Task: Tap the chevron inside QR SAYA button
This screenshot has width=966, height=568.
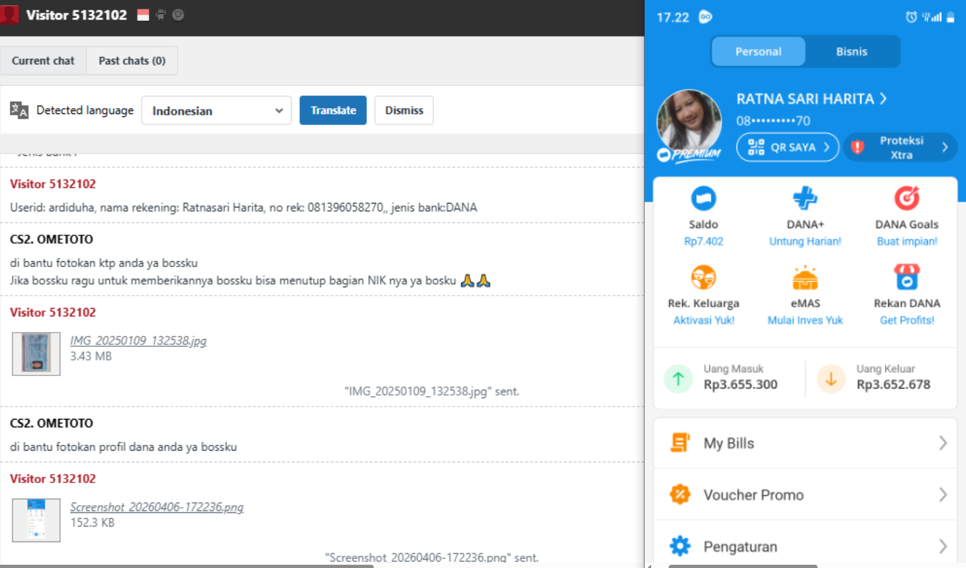Action: coord(827,147)
